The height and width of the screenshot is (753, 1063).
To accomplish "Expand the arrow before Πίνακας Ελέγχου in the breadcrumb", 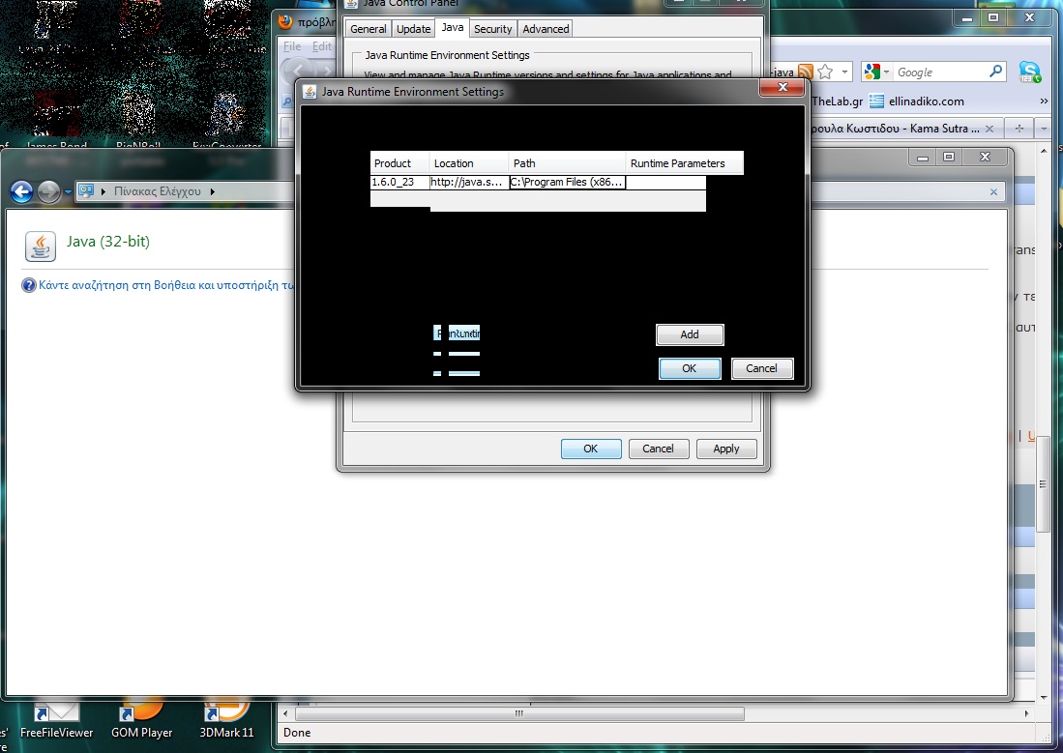I will (103, 191).
